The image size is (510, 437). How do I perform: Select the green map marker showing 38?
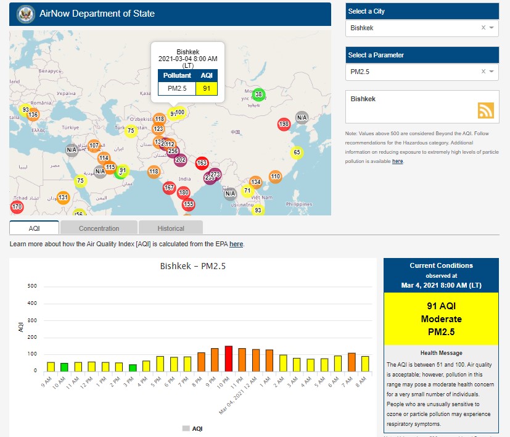[x=258, y=94]
